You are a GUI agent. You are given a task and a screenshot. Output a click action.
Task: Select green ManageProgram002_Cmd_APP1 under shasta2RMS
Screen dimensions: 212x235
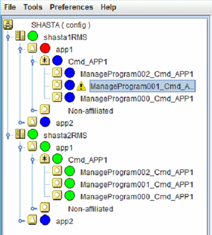(137, 173)
